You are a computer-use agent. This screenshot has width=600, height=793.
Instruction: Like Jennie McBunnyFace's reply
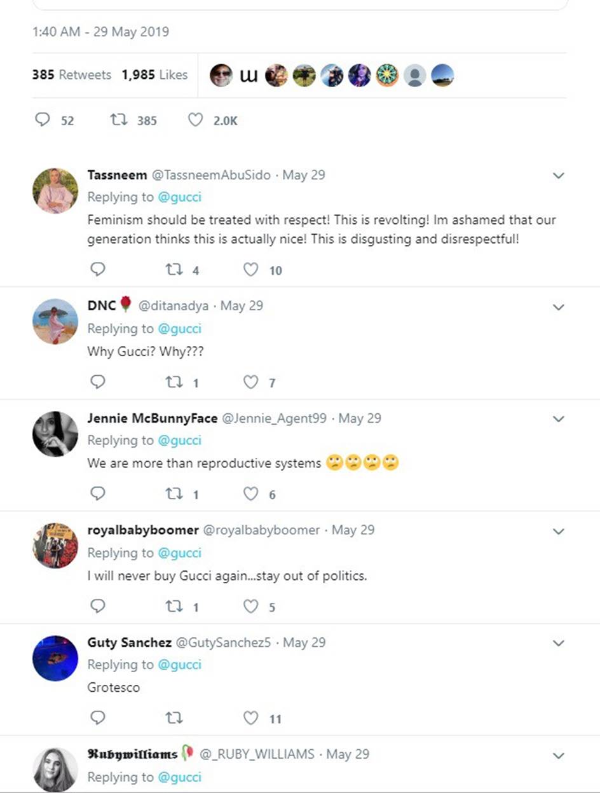point(251,494)
